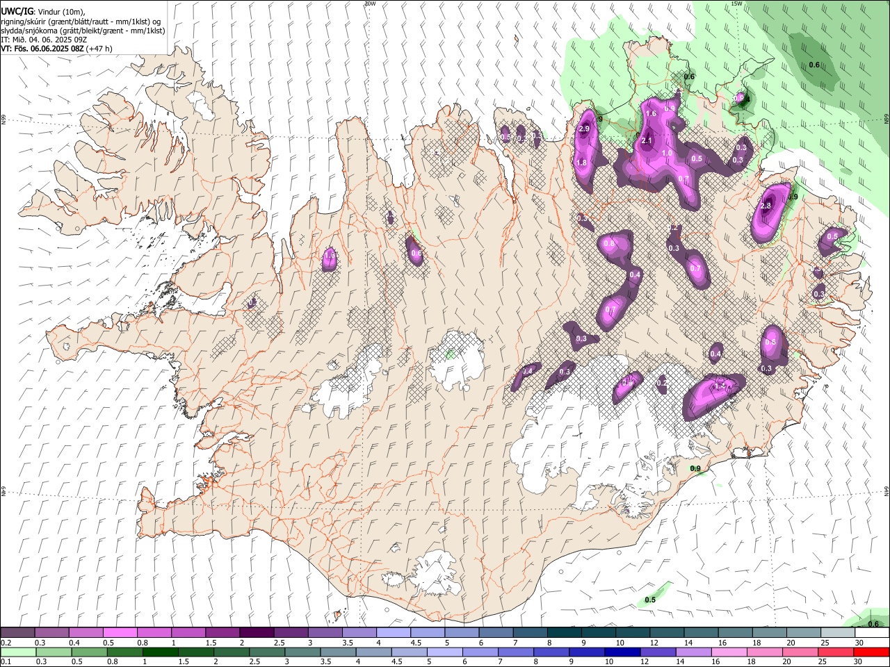Pick upper legend swatch between 18 and 20

pos(769,633)
